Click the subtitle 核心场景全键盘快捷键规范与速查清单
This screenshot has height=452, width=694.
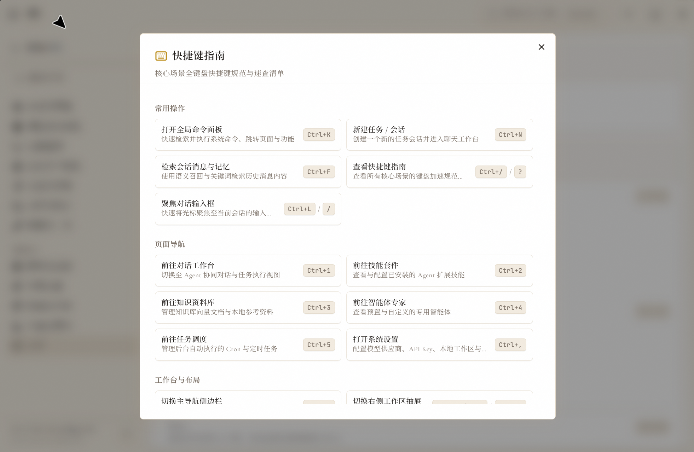pyautogui.click(x=219, y=73)
